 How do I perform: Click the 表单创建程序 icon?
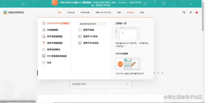click(44, 50)
